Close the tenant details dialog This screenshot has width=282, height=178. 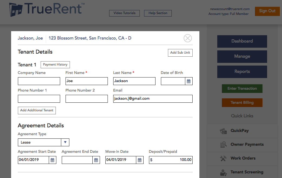[187, 38]
